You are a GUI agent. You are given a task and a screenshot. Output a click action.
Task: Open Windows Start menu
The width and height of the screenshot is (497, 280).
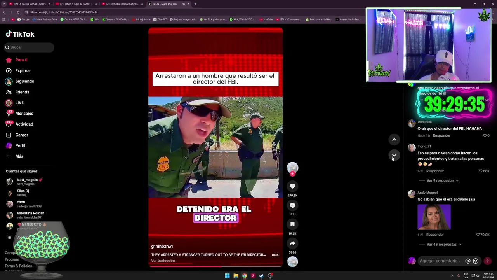[227, 276]
